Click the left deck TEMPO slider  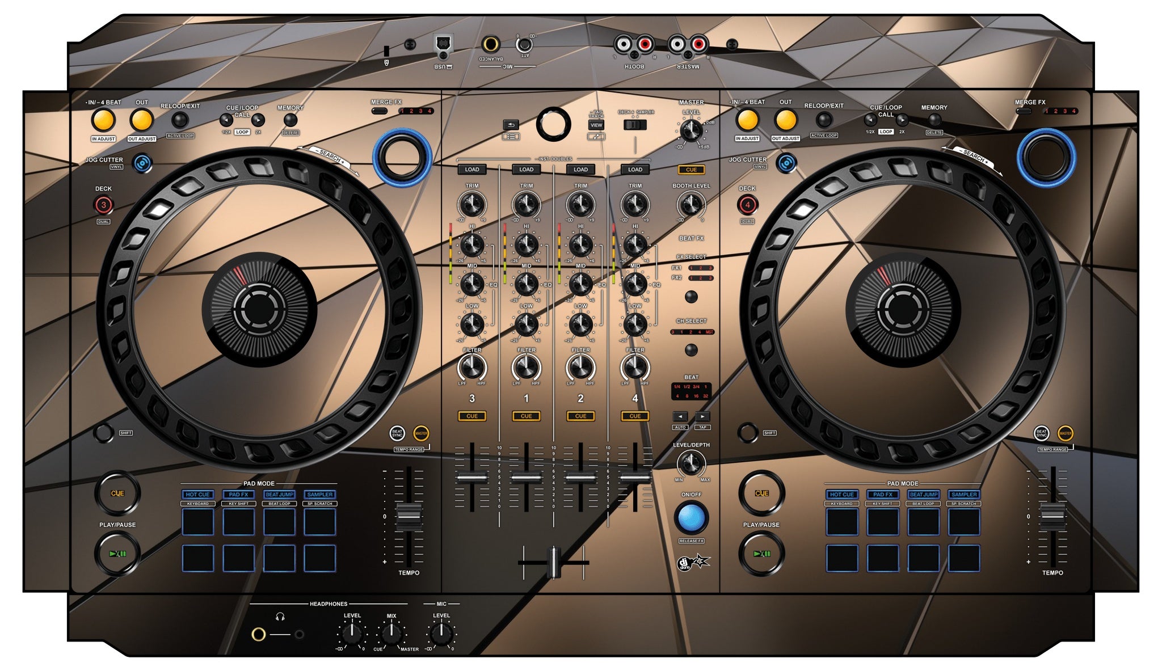[x=409, y=516]
